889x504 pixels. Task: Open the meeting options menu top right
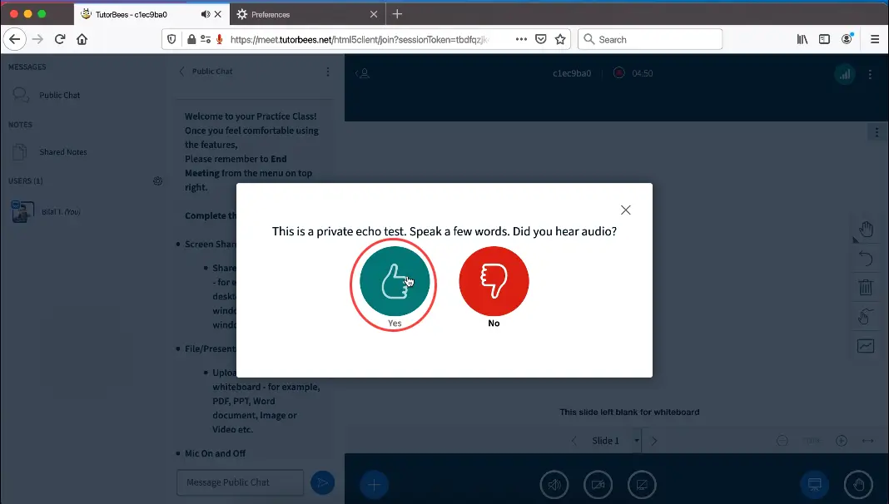[x=871, y=74]
